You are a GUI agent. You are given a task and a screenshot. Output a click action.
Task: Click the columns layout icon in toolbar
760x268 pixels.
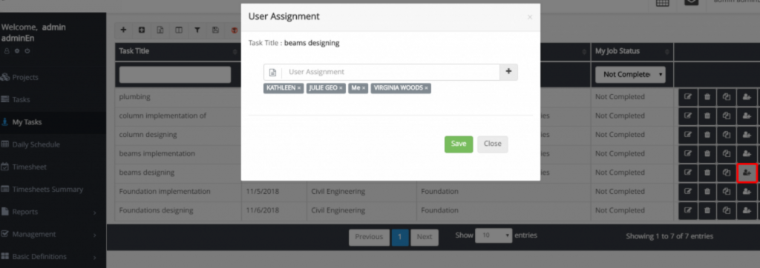(x=179, y=30)
